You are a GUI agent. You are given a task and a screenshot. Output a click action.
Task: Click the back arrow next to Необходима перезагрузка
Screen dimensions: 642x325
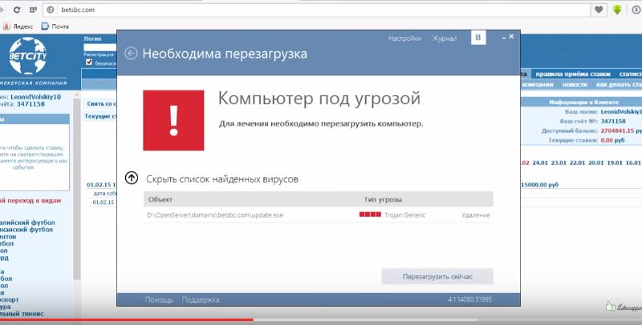(x=131, y=54)
